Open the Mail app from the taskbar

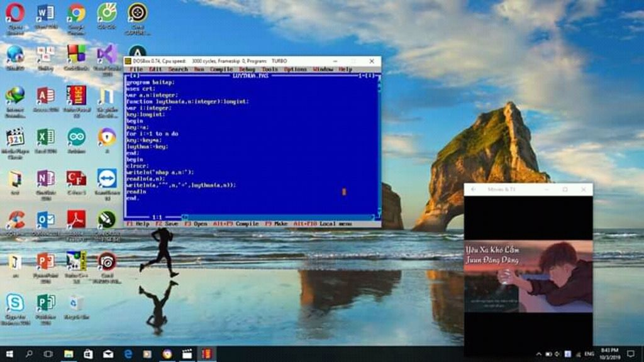click(108, 354)
